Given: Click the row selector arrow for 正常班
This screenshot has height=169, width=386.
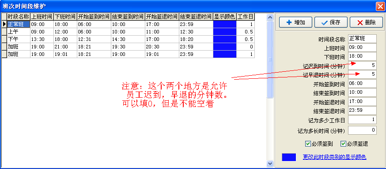Looking at the screenshot, I should (4, 24).
